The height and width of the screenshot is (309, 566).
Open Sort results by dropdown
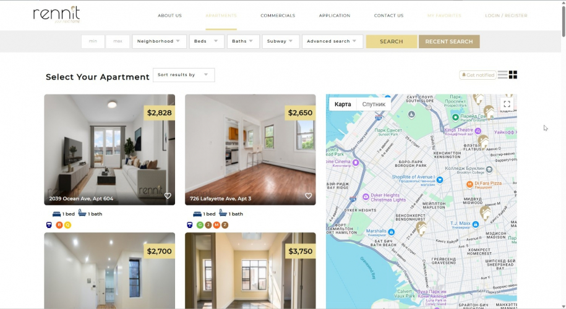(x=184, y=75)
